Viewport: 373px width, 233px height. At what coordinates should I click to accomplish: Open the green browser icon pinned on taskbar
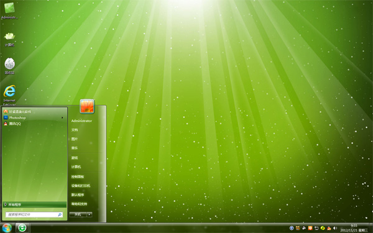click(22, 228)
